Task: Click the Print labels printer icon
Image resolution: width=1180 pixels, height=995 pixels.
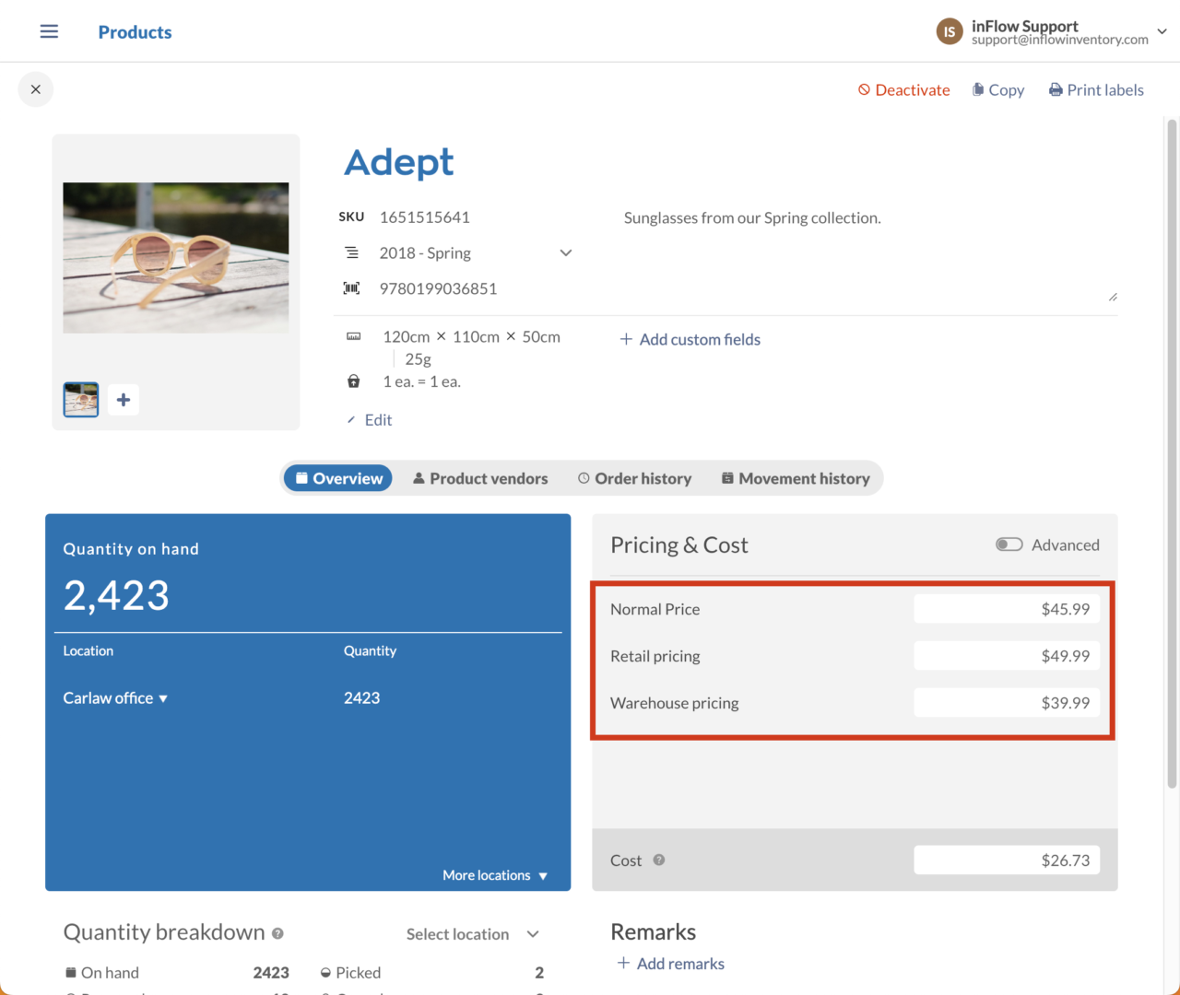Action: tap(1055, 89)
